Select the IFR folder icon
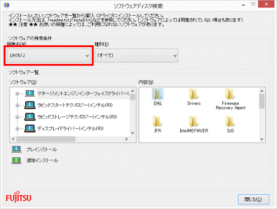The width and height of the screenshot is (277, 209). pyautogui.click(x=157, y=122)
